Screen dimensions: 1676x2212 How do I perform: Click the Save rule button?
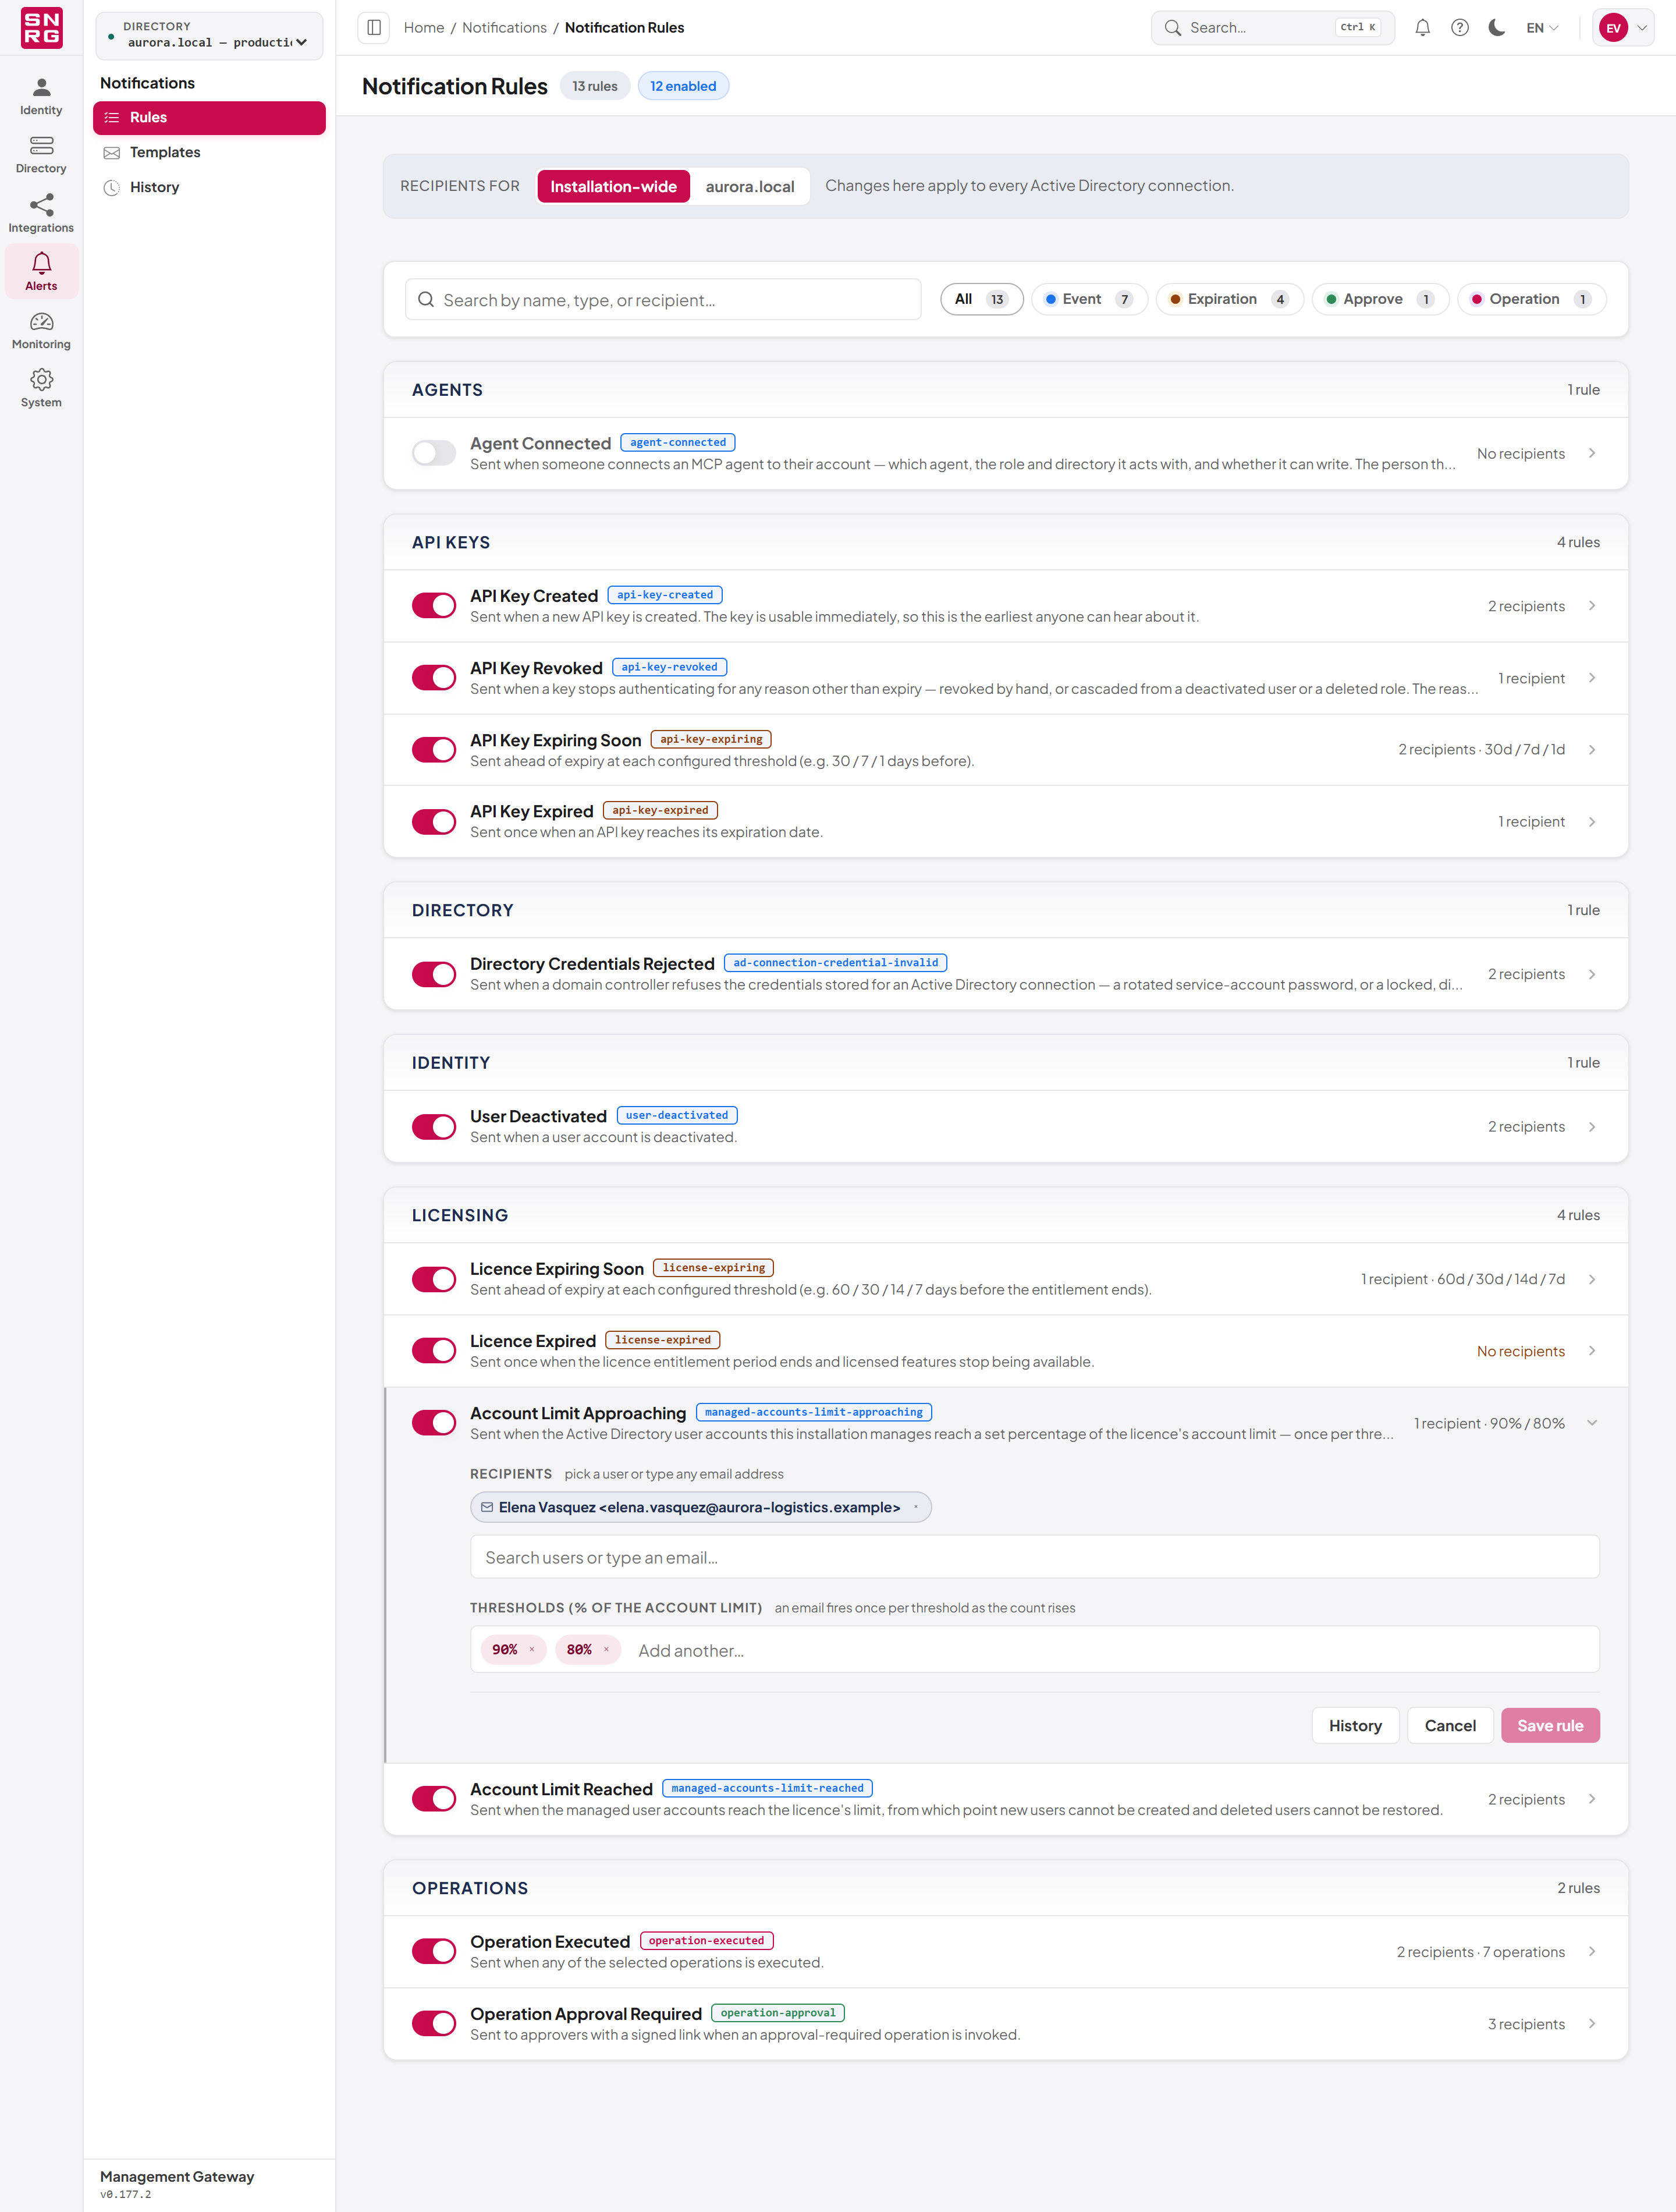[x=1550, y=1726]
